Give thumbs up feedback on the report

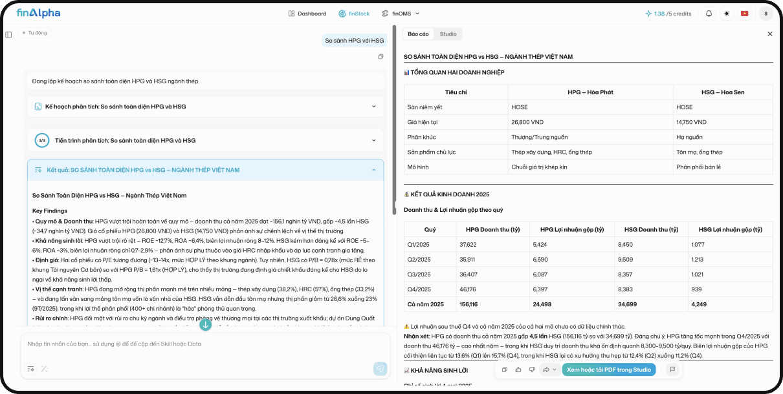pos(518,370)
